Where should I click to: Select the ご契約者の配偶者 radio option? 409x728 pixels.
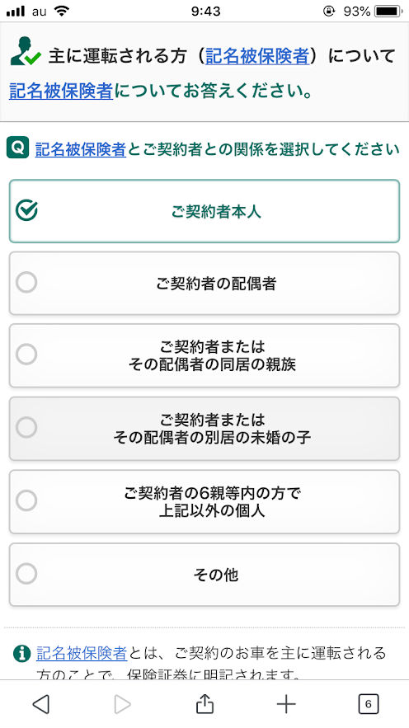click(204, 284)
